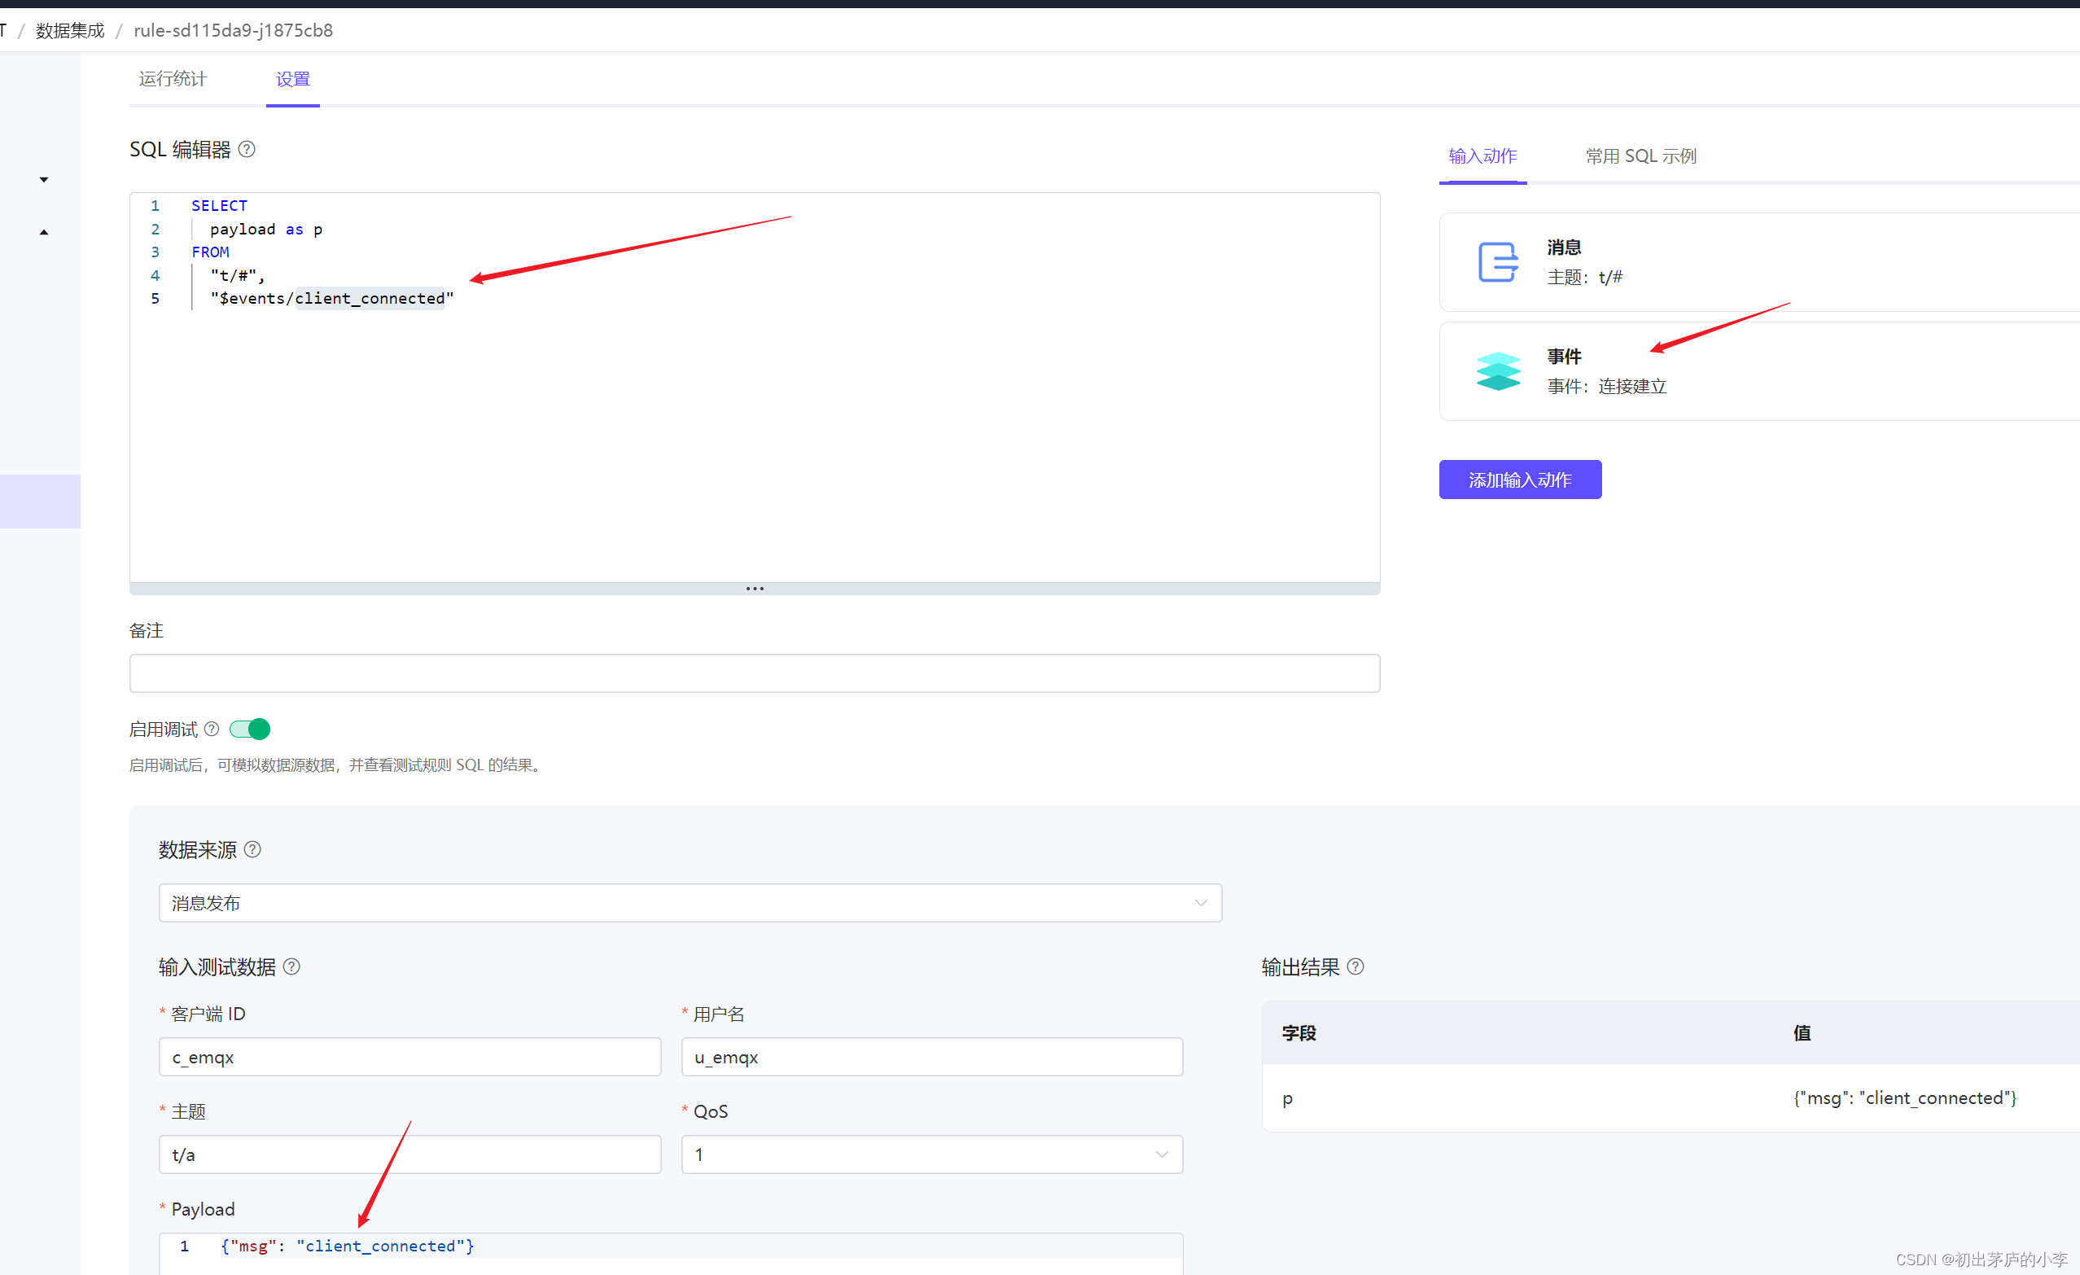Toggle the 启用调试 debug switch
The image size is (2080, 1275).
point(250,729)
